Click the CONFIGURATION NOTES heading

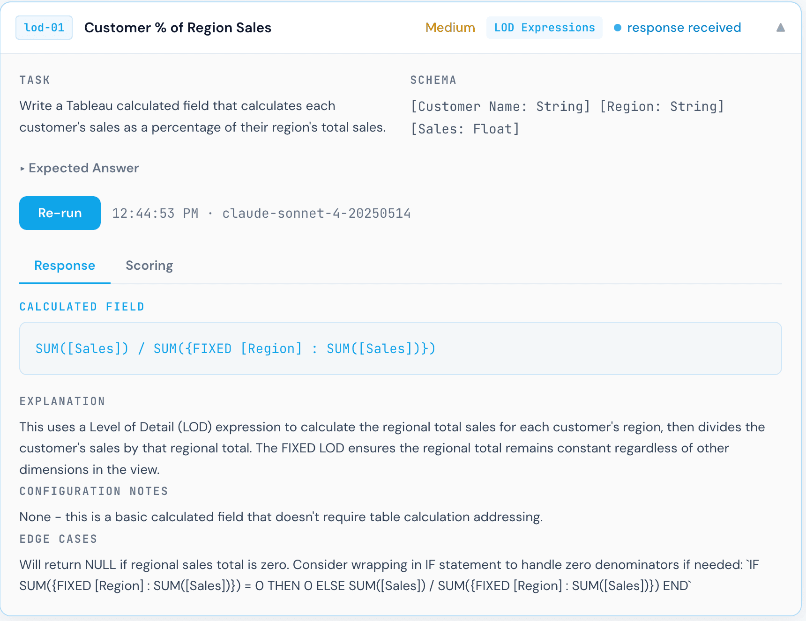tap(93, 491)
